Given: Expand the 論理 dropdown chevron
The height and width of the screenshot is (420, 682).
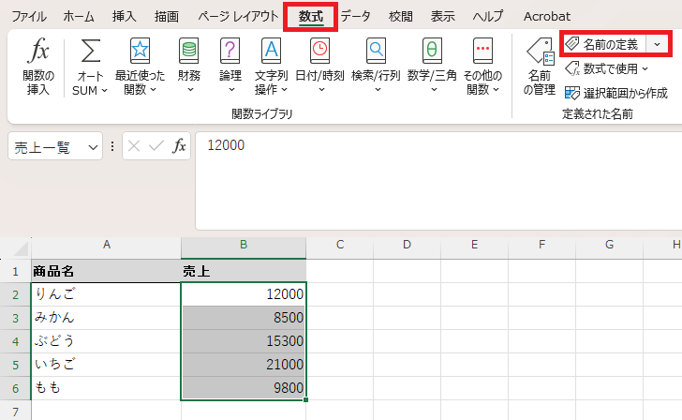Looking at the screenshot, I should [231, 90].
